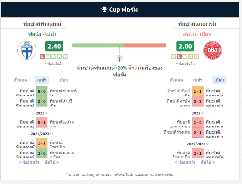242x184 pixels.
Task: Select the ทั้งหมด tab under Finland
Action: (20, 80)
